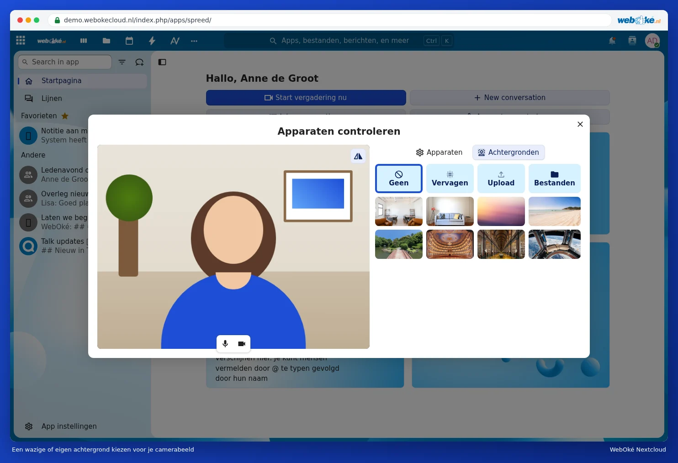Select the meeting room background thumbnail

pos(399,211)
